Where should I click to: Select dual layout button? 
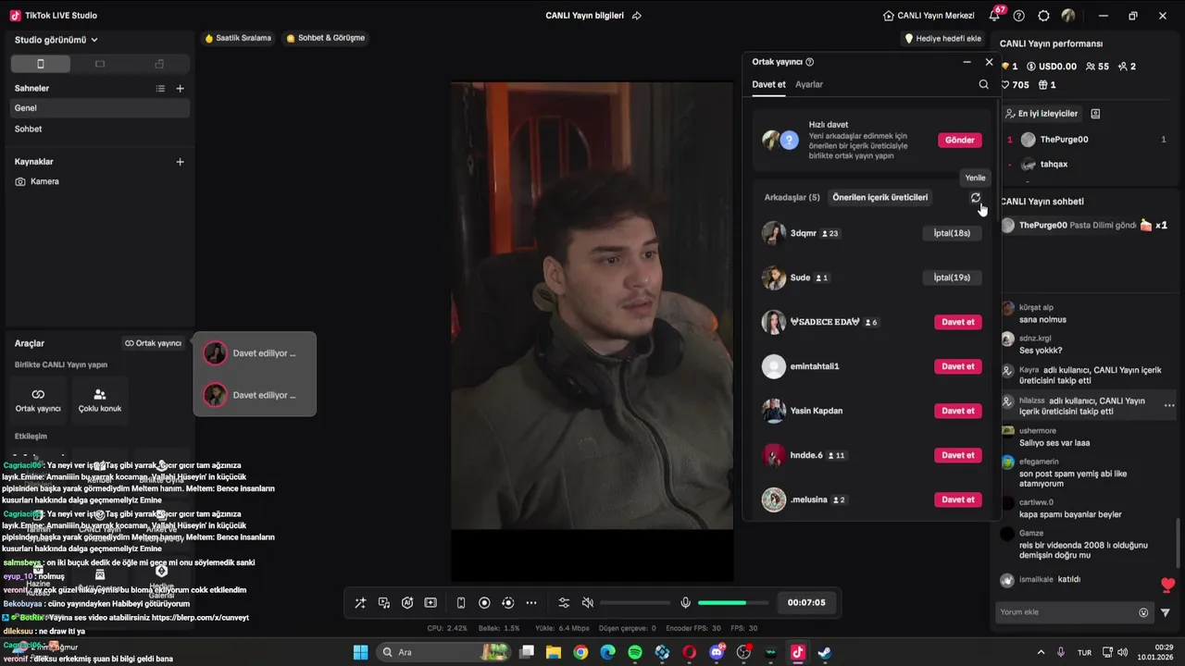159,64
